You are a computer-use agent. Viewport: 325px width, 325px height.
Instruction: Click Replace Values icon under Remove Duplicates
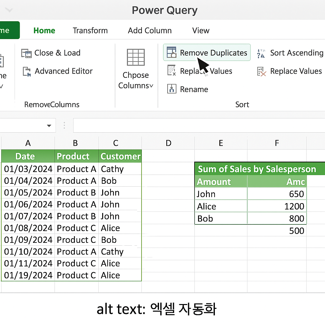[172, 70]
